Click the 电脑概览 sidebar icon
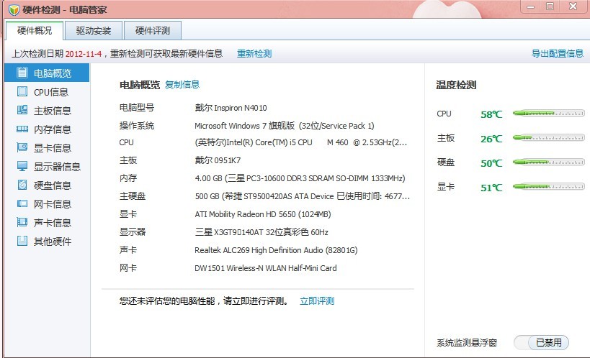 pyautogui.click(x=22, y=73)
